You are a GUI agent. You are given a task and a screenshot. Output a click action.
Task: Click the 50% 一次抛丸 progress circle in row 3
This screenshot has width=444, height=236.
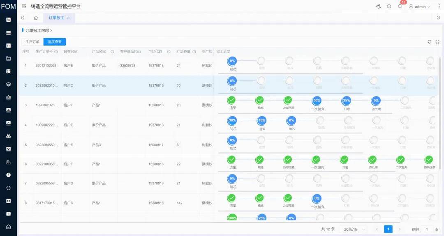pos(317,101)
